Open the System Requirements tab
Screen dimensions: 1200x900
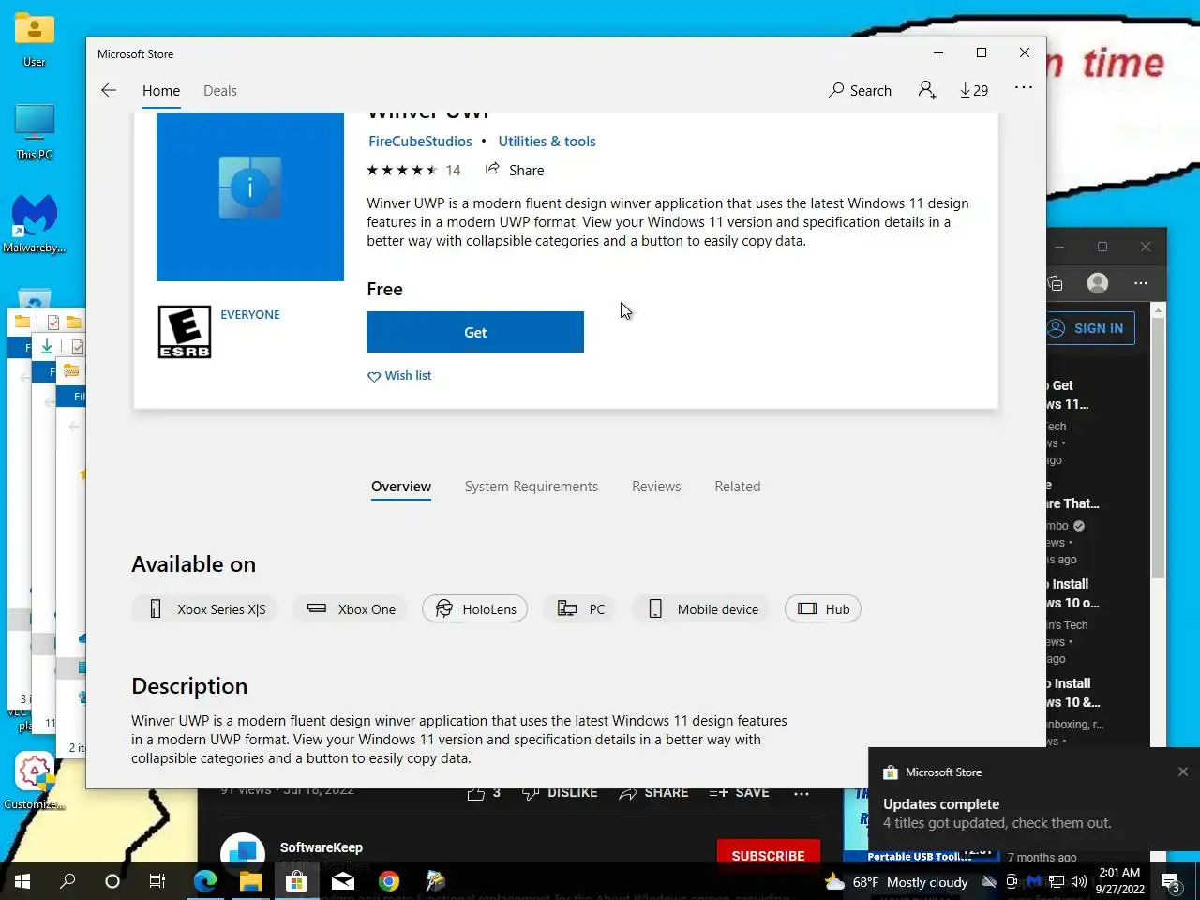(532, 487)
